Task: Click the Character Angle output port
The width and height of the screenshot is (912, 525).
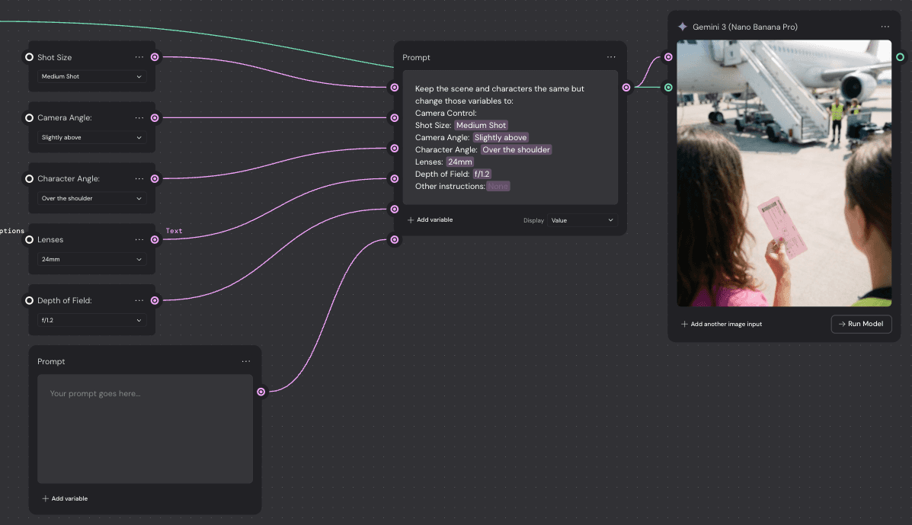Action: [x=155, y=178]
